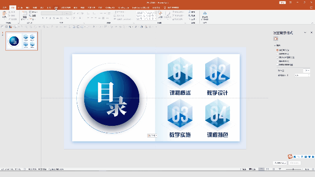
Task: Toggle Comments pane in status bar
Action: click(x=252, y=169)
